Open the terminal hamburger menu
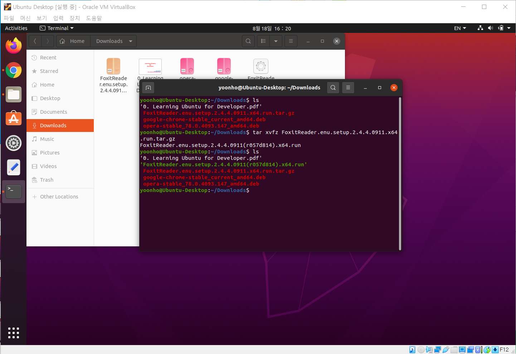Screen dimensions: 516x354 click(348, 88)
